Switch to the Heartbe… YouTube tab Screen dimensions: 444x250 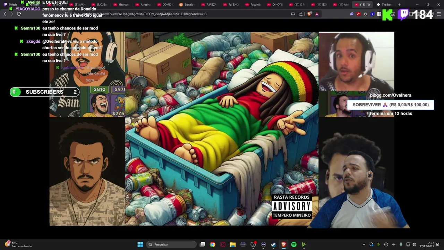121,5
